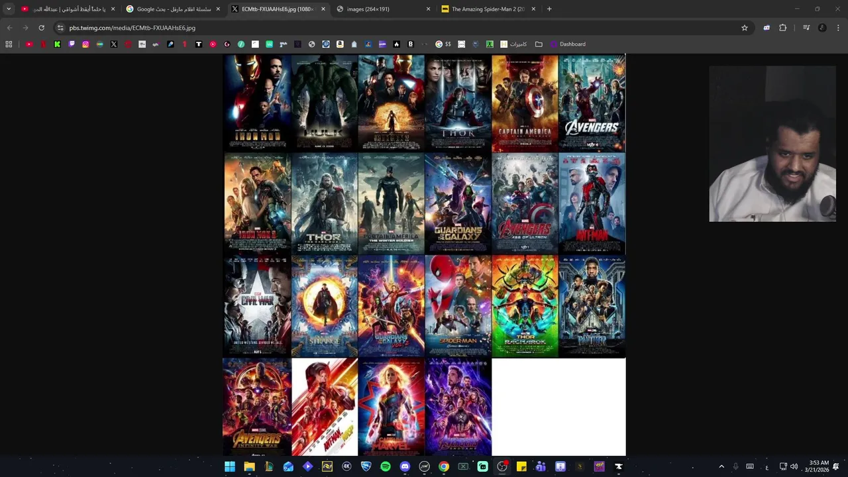This screenshot has height=477, width=848.
Task: Open Microsoft Teams from the taskbar
Action: tap(541, 466)
